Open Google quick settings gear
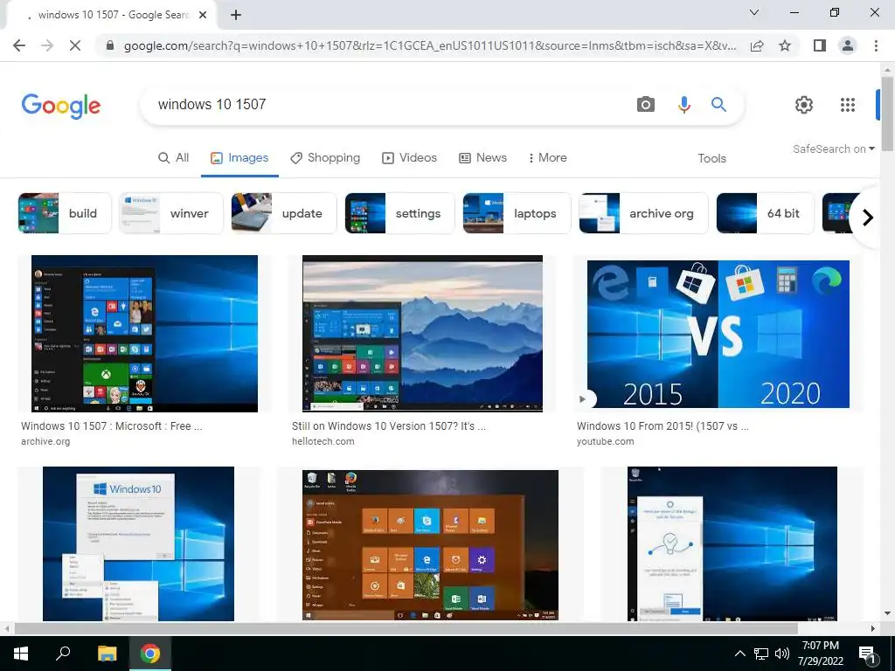Screen dimensions: 895x671 tap(804, 105)
